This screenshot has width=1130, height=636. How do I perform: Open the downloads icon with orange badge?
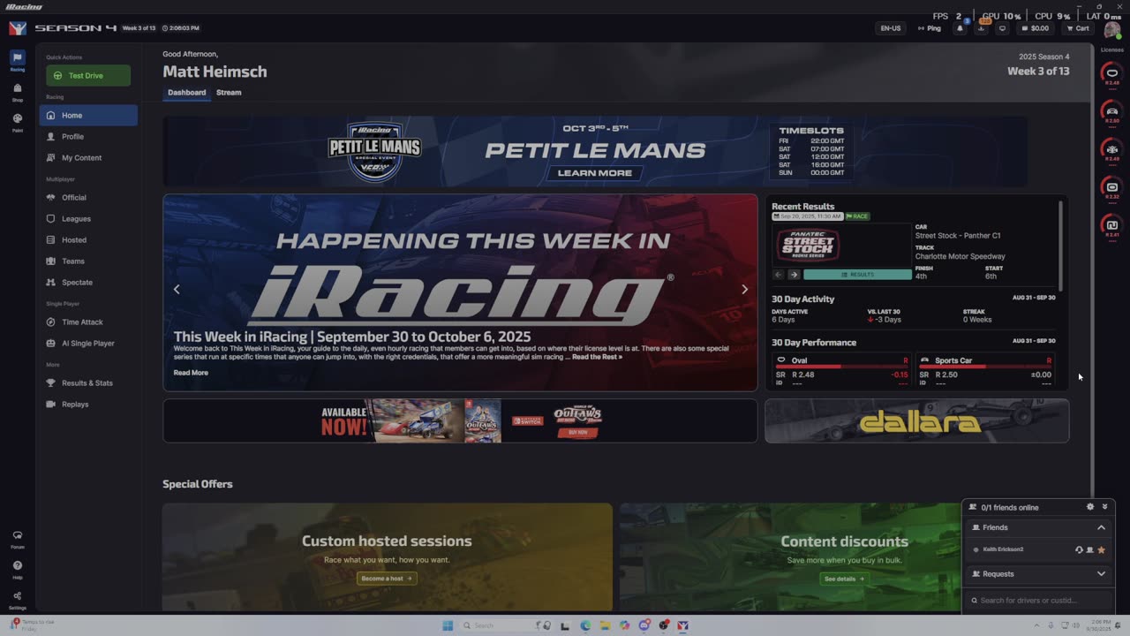coord(981,28)
